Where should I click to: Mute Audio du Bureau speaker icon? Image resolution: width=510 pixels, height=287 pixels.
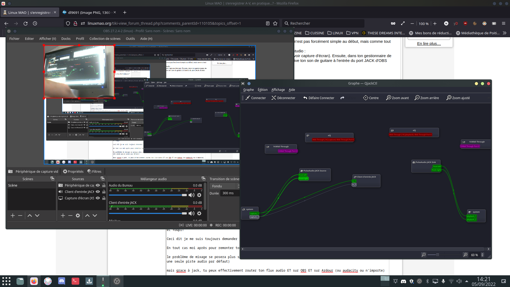[x=191, y=195]
